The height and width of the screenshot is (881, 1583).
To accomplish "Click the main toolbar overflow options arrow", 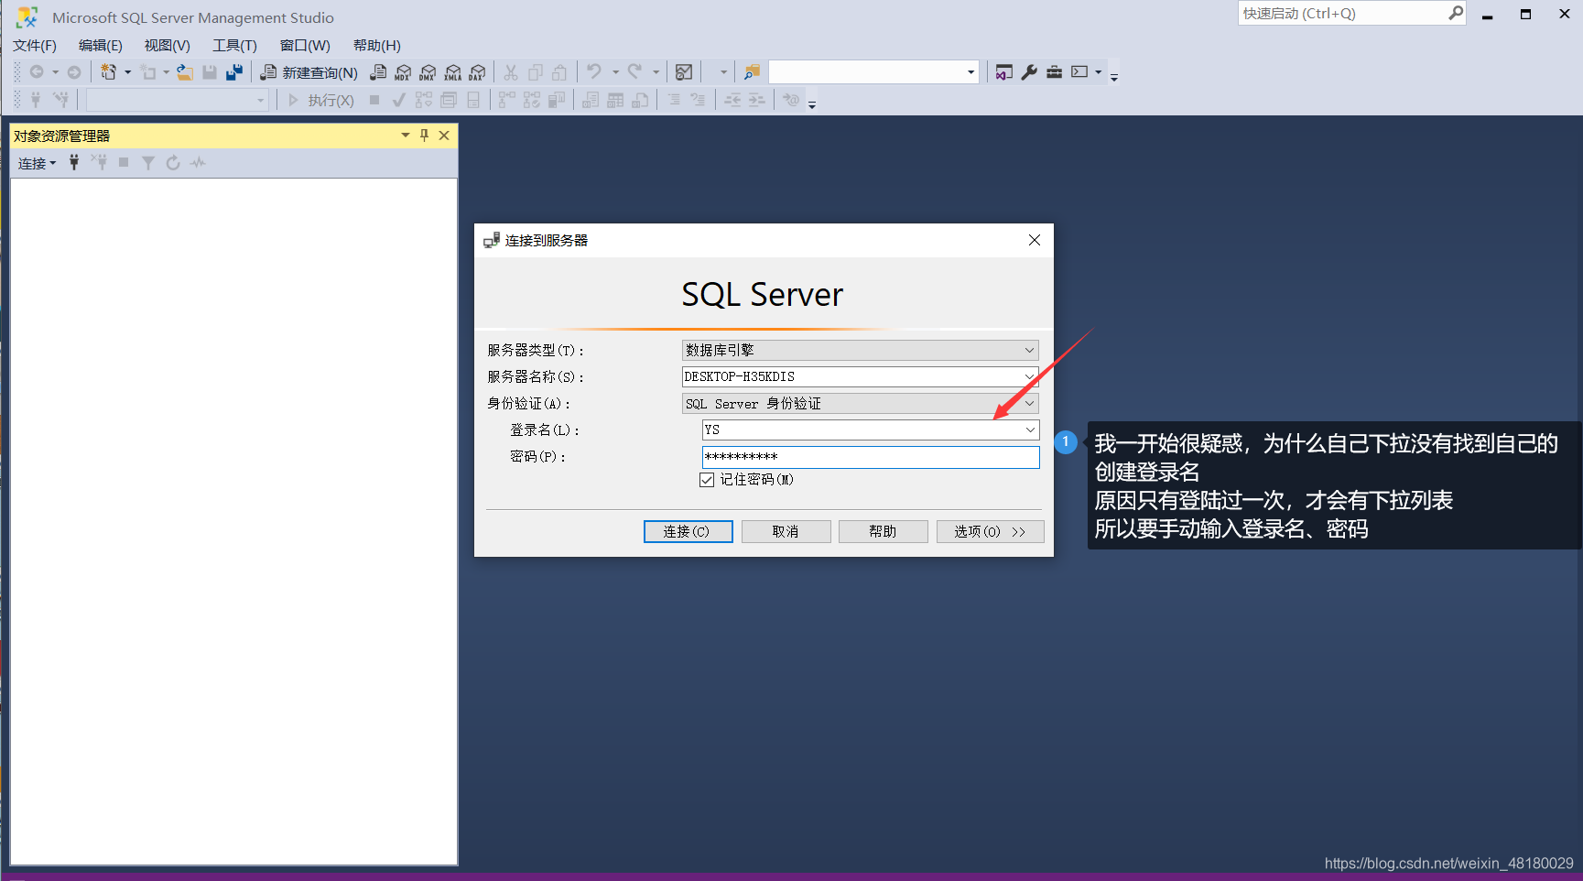I will pos(1114,77).
